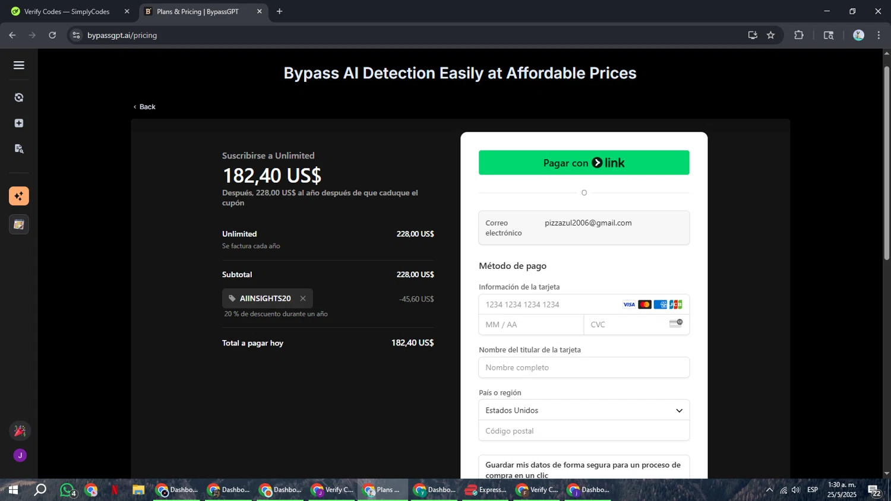The height and width of the screenshot is (501, 891).
Task: Open the Estados Unidos country dropdown
Action: (x=584, y=410)
